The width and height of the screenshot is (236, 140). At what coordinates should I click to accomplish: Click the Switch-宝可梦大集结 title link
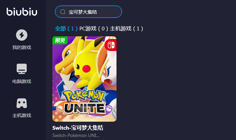78,128
